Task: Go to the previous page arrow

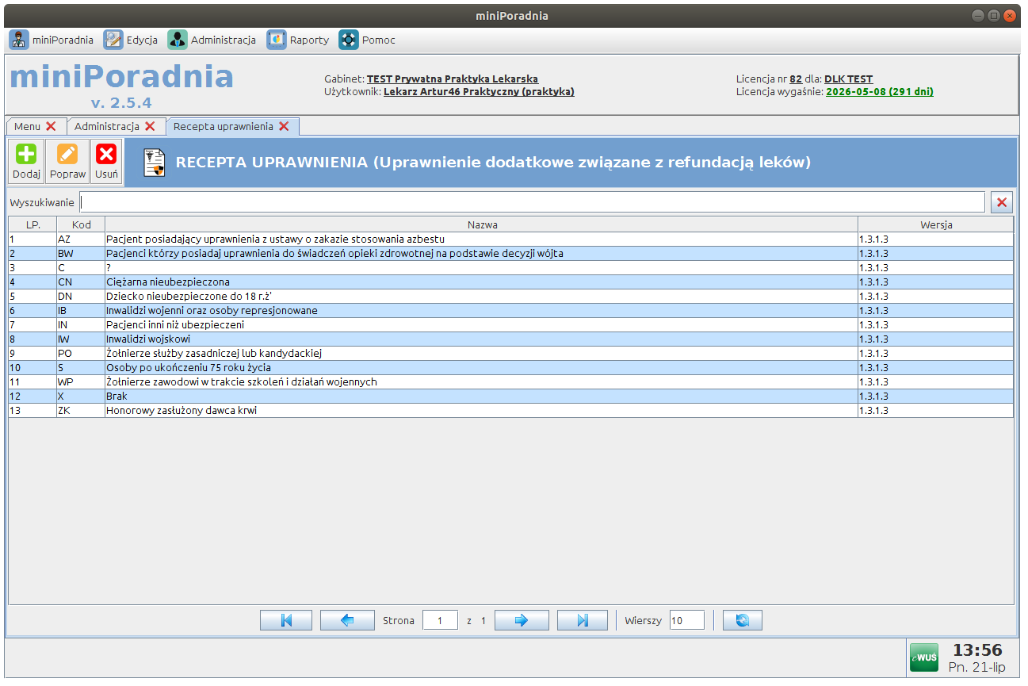Action: point(347,620)
